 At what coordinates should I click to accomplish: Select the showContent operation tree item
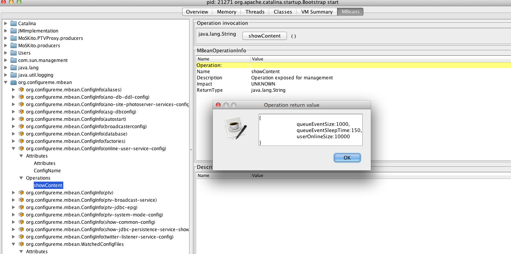click(48, 185)
